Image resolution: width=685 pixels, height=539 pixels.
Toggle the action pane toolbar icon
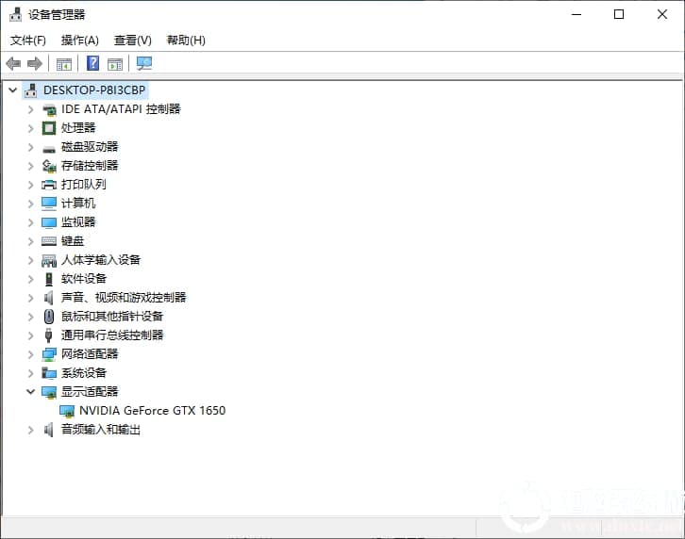(115, 64)
